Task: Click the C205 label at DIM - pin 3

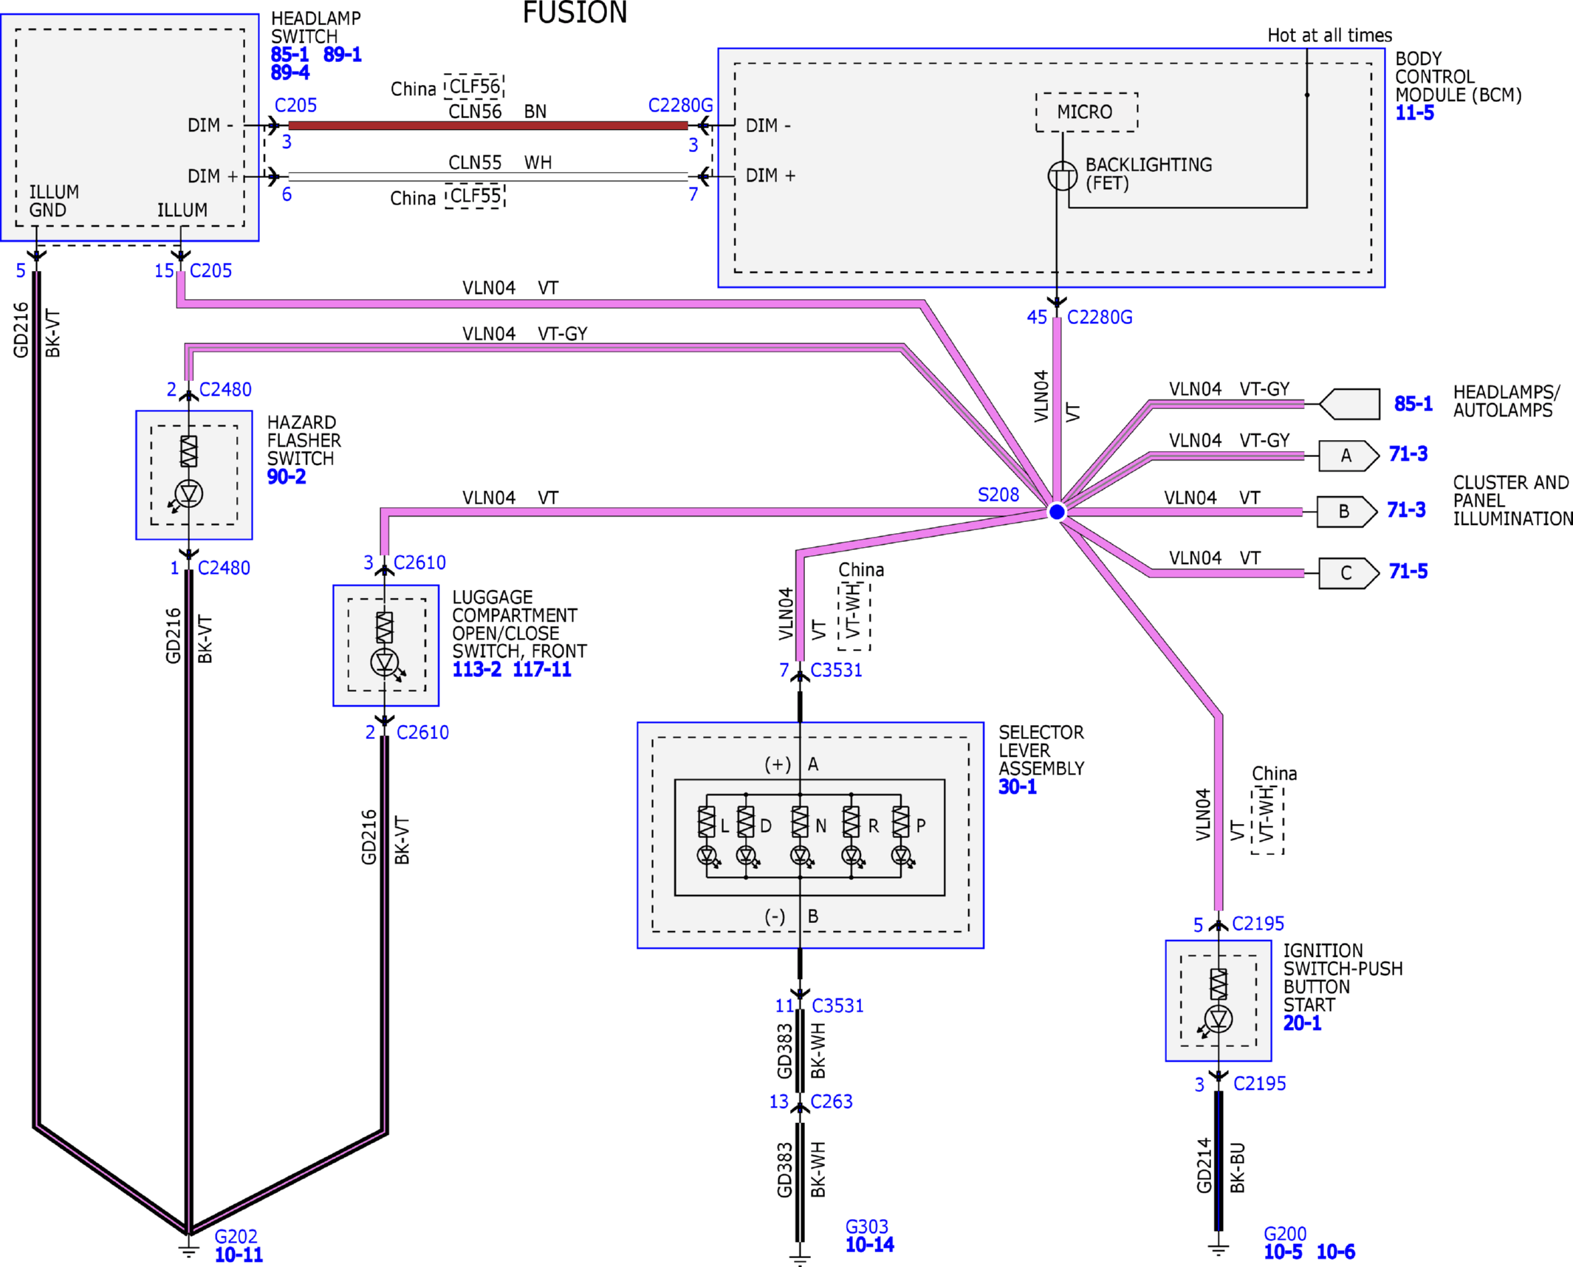Action: point(295,106)
